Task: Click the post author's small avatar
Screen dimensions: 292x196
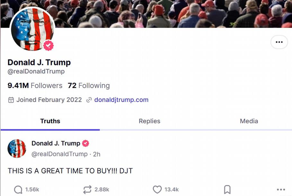Action: tap(17, 149)
